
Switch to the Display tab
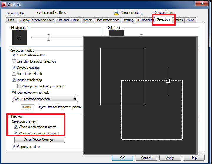24,20
